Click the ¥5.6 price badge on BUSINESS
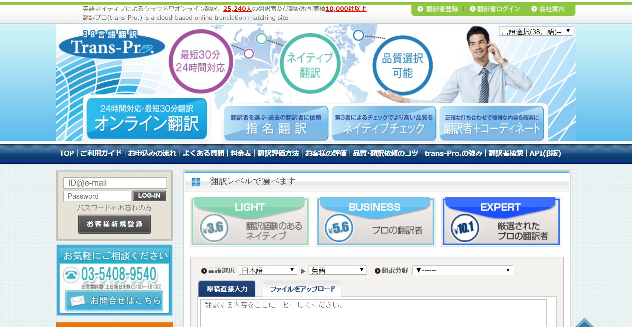Image resolution: width=632 pixels, height=327 pixels. click(x=339, y=228)
